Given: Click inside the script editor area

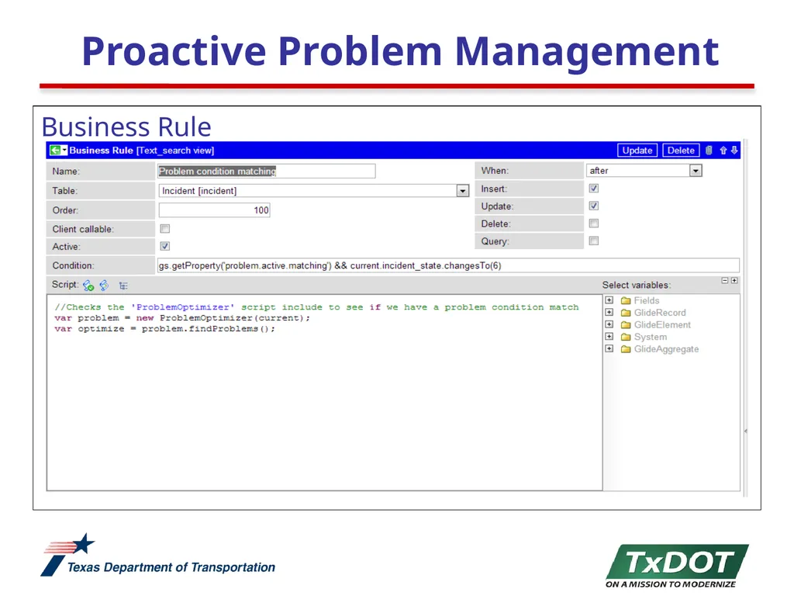Looking at the screenshot, I should [x=325, y=393].
